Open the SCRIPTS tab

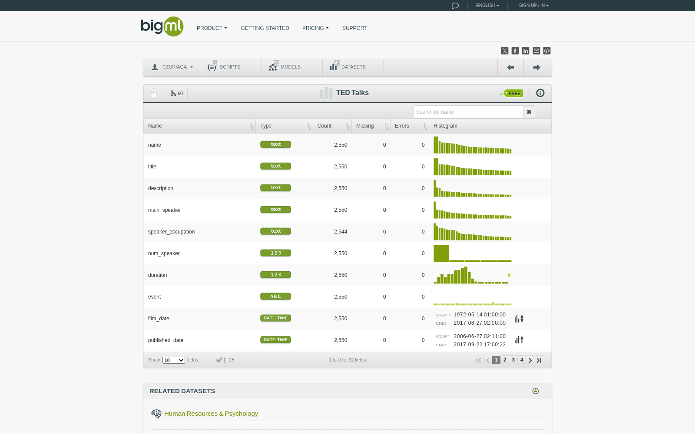coord(232,67)
